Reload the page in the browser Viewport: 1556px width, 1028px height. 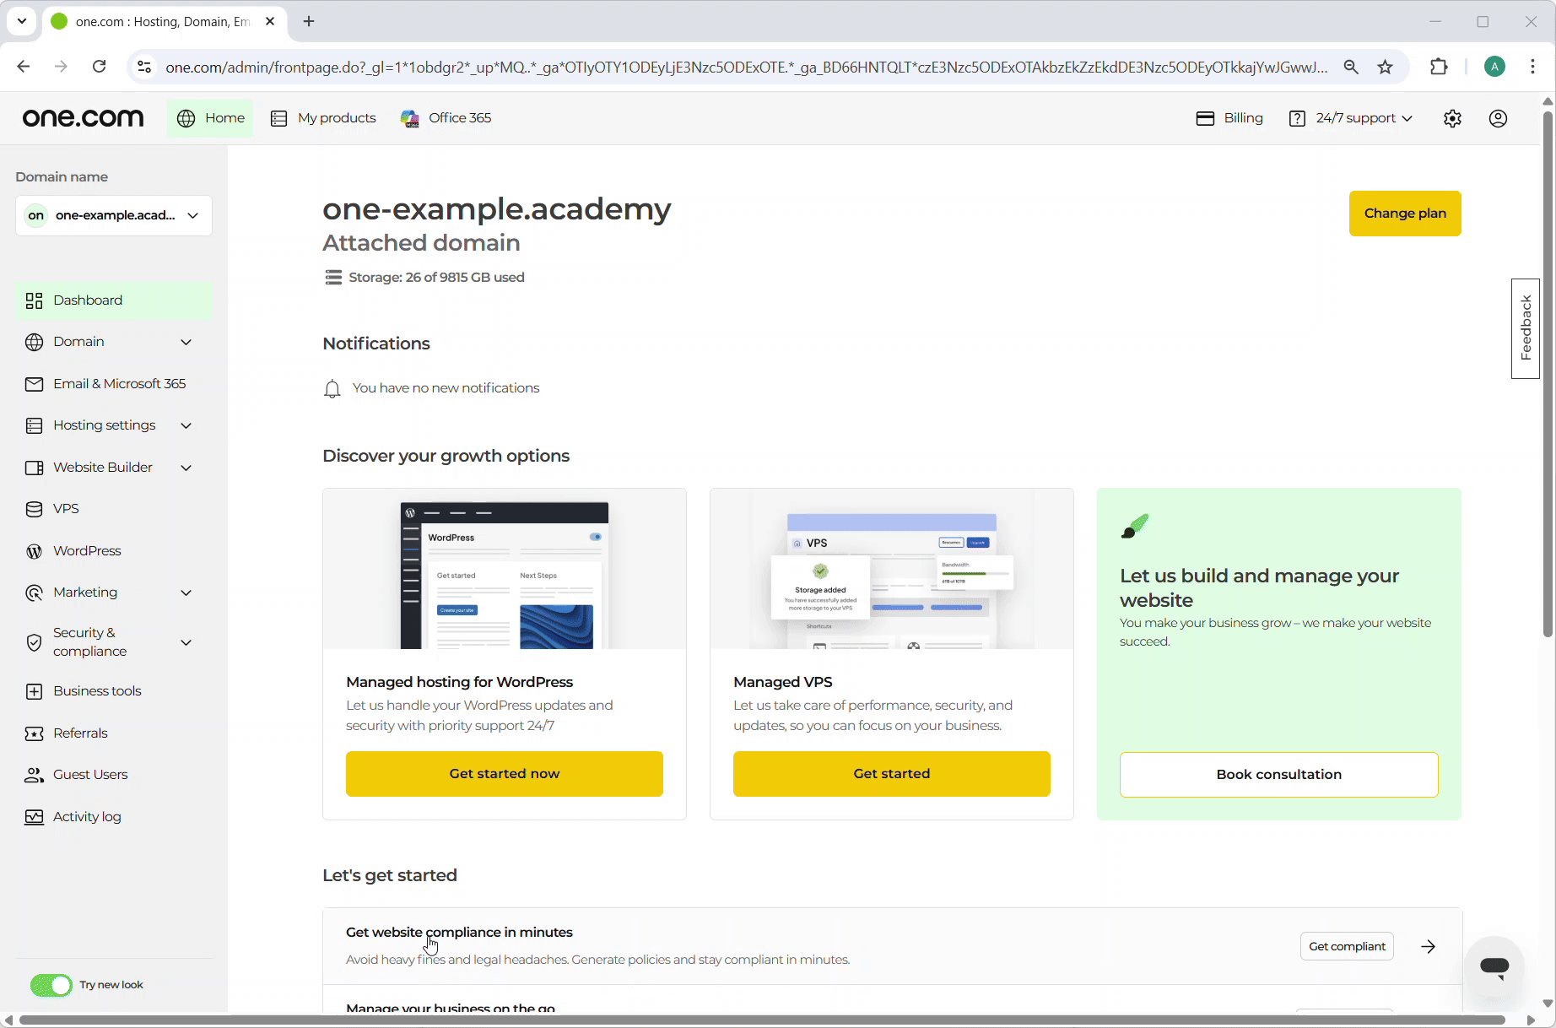[x=99, y=67]
